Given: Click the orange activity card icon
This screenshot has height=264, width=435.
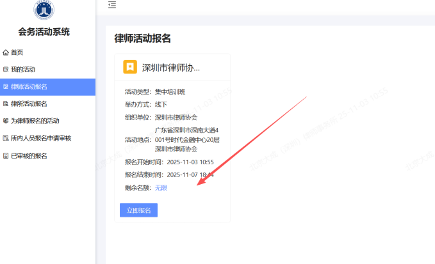Looking at the screenshot, I should point(130,67).
